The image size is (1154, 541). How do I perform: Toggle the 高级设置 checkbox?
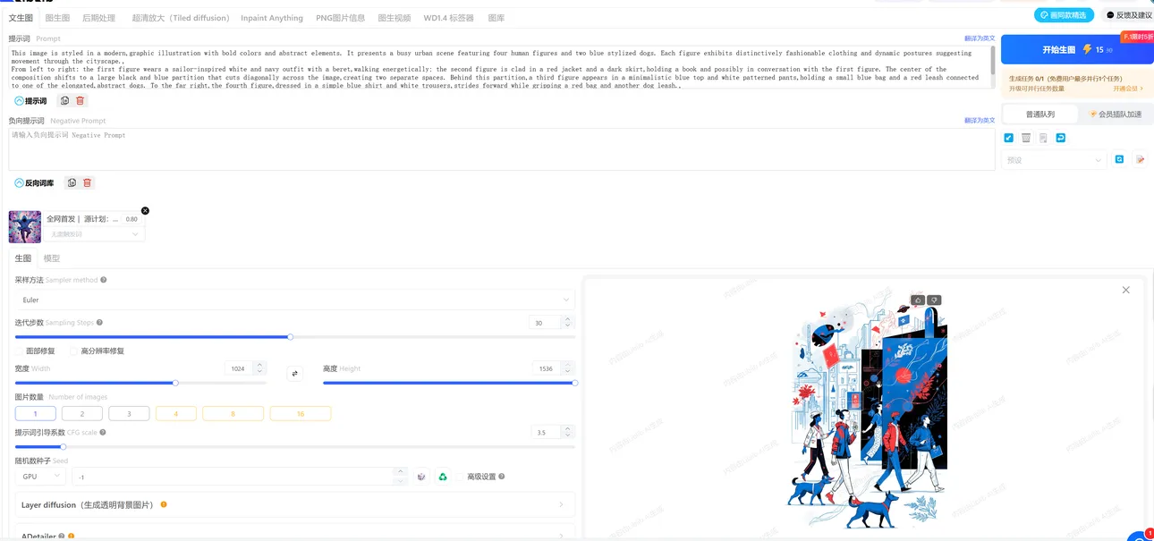(x=461, y=477)
